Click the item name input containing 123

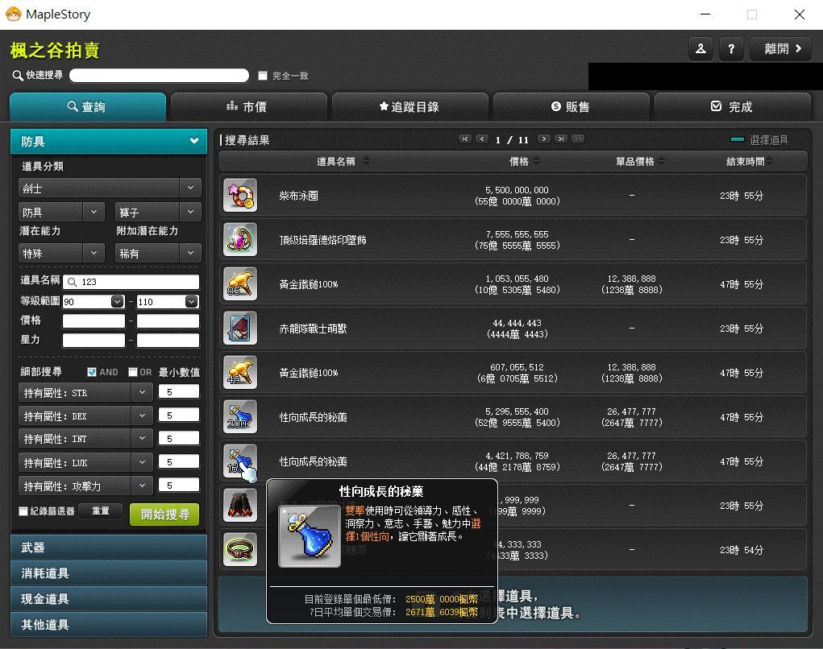coord(137,282)
